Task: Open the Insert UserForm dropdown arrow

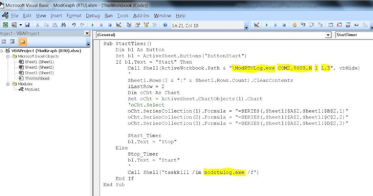Action: (21, 25)
